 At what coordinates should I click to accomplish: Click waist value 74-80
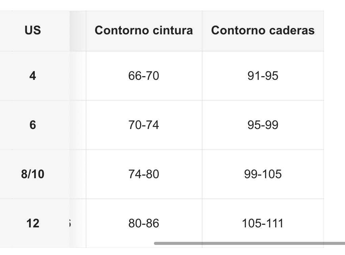tap(144, 174)
